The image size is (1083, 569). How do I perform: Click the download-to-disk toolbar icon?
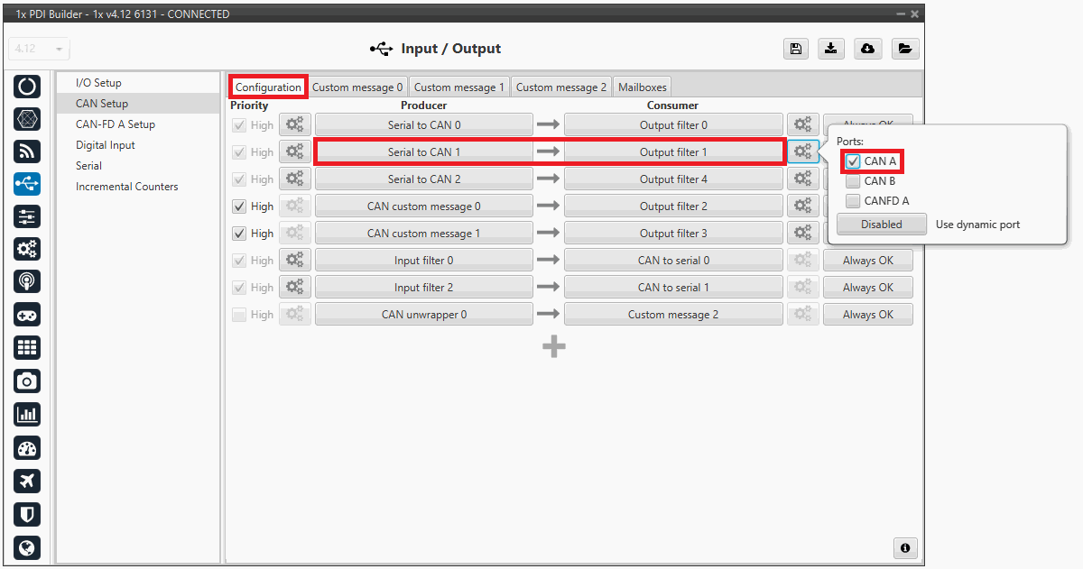pos(831,49)
